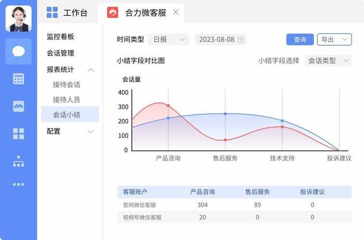Image resolution: width=364 pixels, height=240 pixels.
Task: Click the value 304 in the table
Action: click(202, 205)
